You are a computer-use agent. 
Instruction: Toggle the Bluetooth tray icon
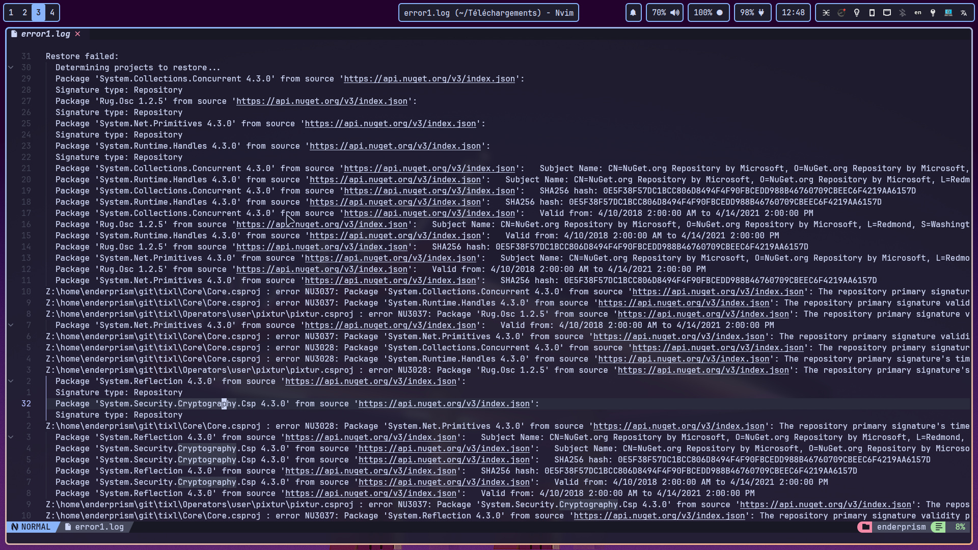coord(903,13)
